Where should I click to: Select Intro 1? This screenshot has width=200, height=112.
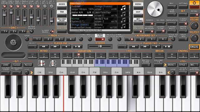pyautogui.click(x=32, y=56)
